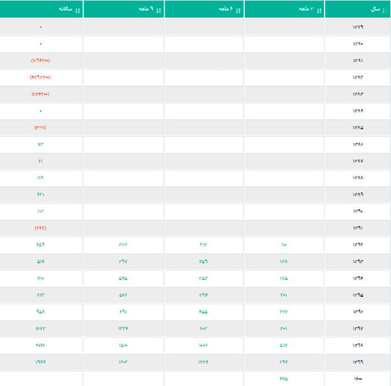Select the 6-month value in the 1398 row
This screenshot has width=391, height=386.
(x=203, y=345)
